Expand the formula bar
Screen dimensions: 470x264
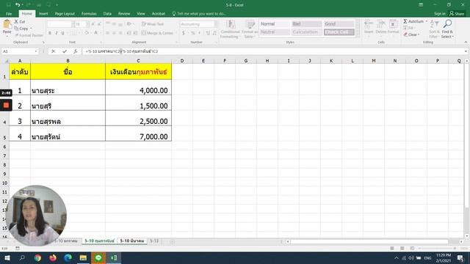[x=466, y=51]
